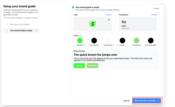Click the Replace logo link
175x107 pixels.
[x=109, y=15]
